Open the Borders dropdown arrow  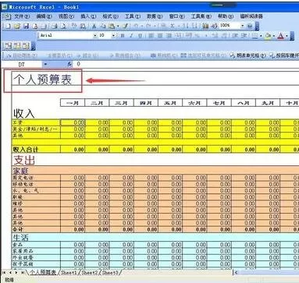[261, 36]
